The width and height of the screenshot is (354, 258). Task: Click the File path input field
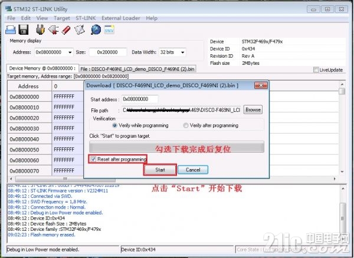pos(182,110)
